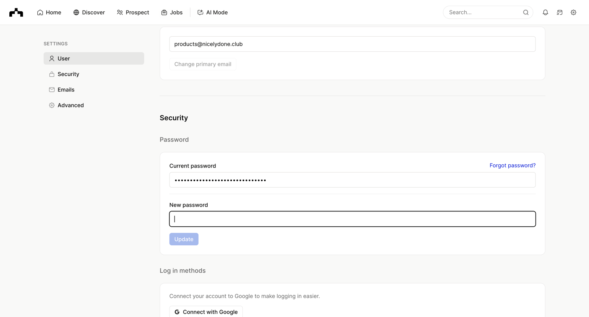Click the "Connect your account to Google" description
The width and height of the screenshot is (589, 317).
(245, 296)
